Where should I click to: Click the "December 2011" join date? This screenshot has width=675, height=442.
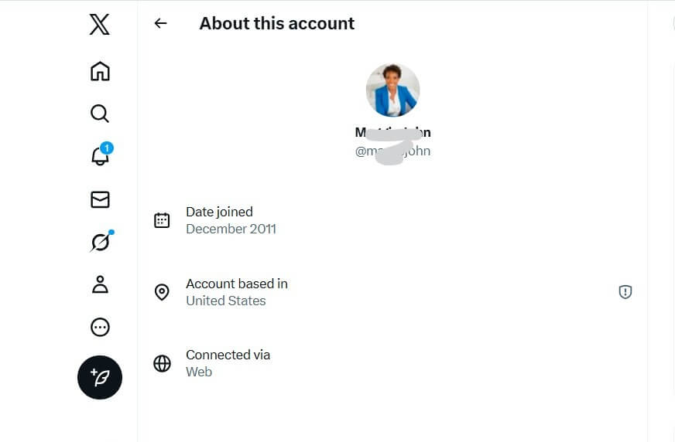point(231,229)
